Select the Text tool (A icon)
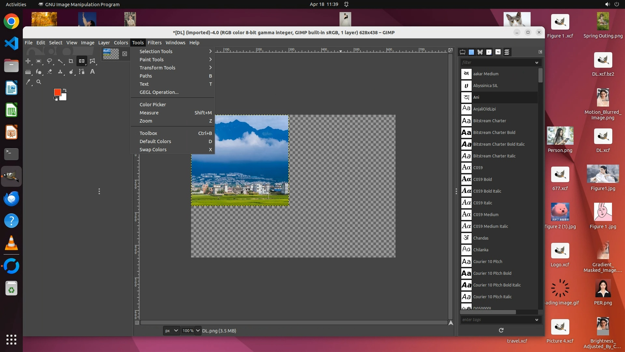 tap(92, 71)
